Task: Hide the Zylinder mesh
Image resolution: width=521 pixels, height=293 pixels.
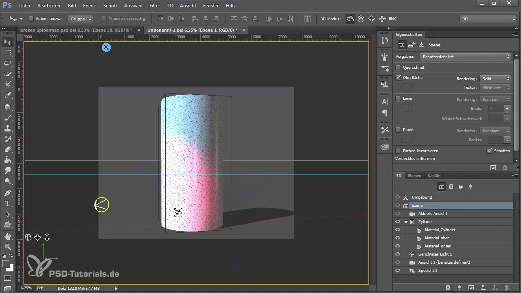Action: (x=398, y=222)
